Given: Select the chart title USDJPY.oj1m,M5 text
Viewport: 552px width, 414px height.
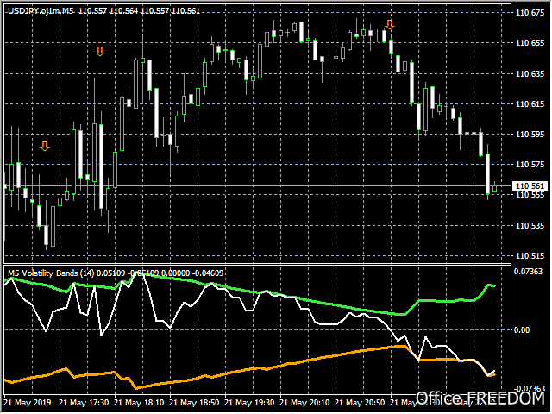Looking at the screenshot, I should pos(41,11).
